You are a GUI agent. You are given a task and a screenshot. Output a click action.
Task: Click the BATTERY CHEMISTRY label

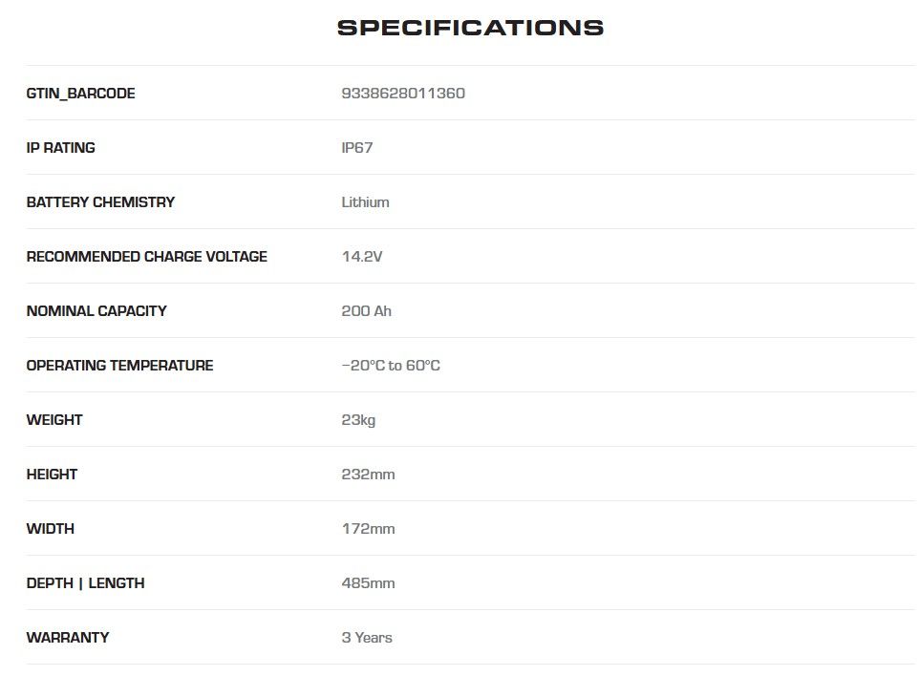100,202
